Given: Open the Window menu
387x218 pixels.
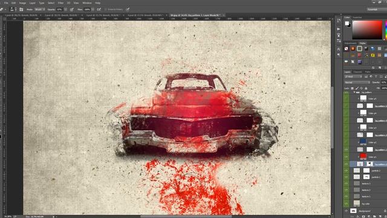Looking at the screenshot, I should (x=87, y=3).
